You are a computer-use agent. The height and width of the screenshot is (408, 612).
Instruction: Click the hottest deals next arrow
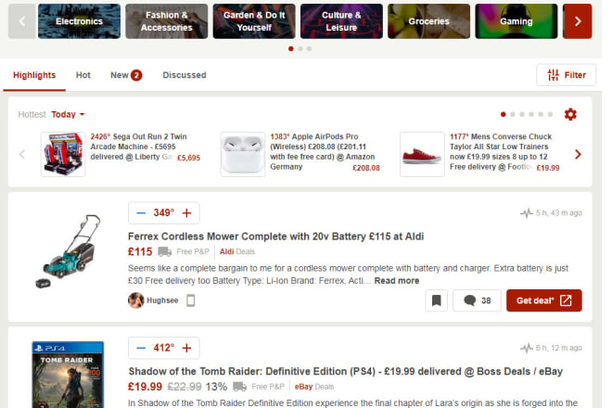pyautogui.click(x=578, y=155)
